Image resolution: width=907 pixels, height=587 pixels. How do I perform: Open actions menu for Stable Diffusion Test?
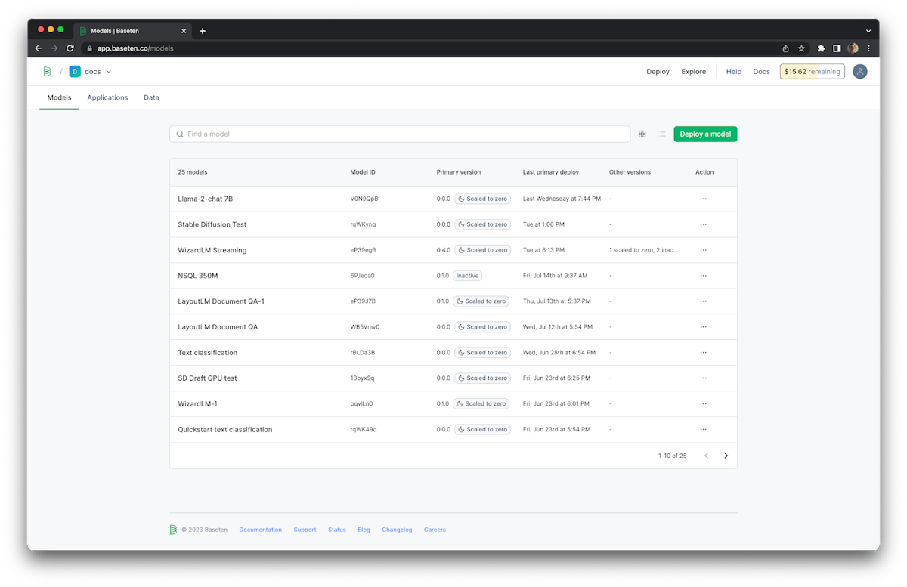click(703, 224)
